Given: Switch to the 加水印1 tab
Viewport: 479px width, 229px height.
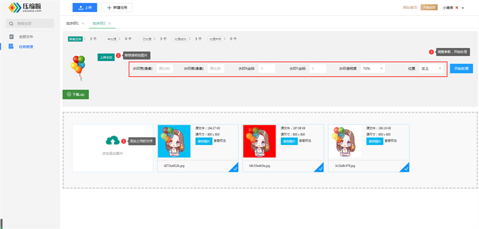Looking at the screenshot, I should click(72, 23).
